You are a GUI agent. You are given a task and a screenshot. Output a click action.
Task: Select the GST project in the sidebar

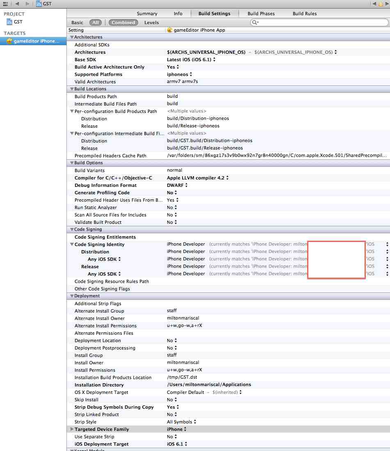pyautogui.click(x=15, y=22)
